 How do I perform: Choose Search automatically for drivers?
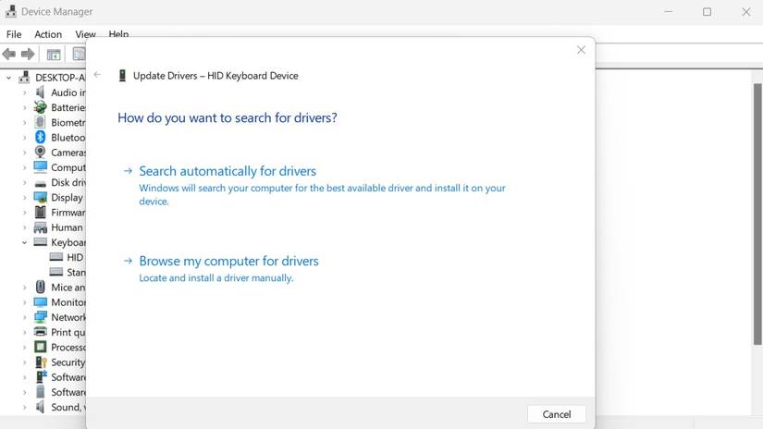[x=228, y=171]
